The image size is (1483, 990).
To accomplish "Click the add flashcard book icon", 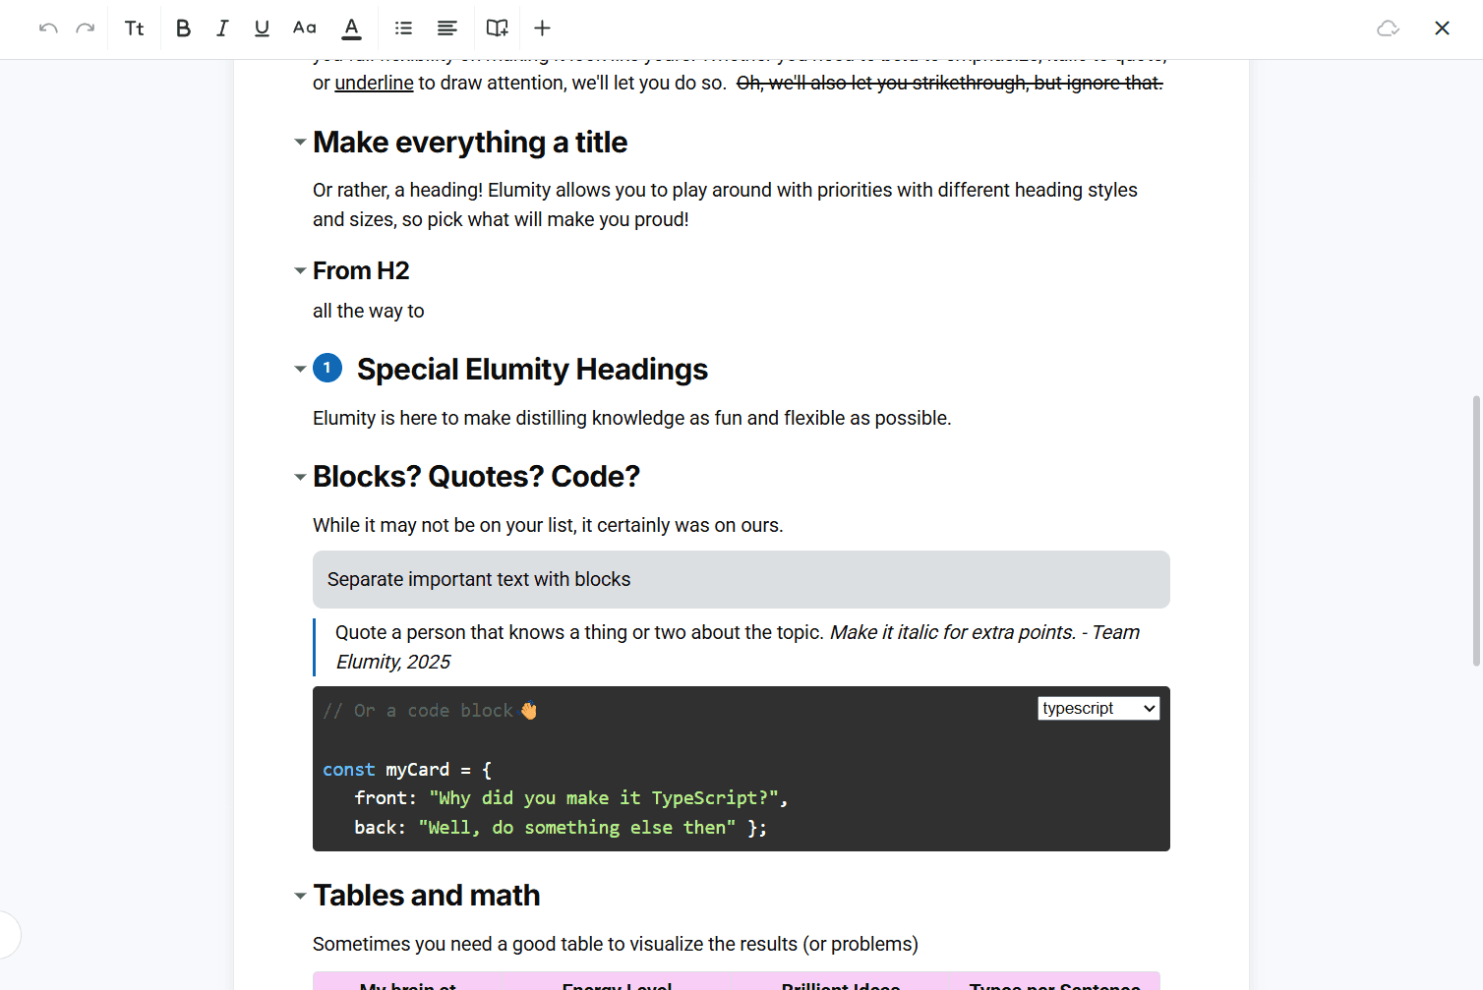I will click(498, 29).
